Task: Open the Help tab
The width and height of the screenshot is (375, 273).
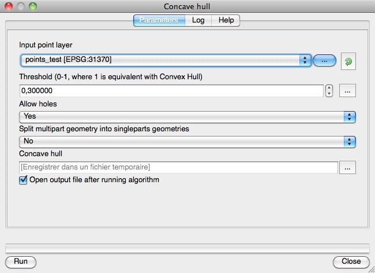Action: click(226, 20)
